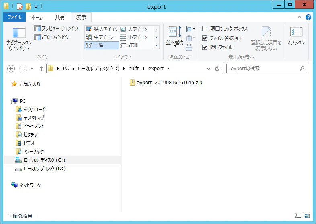Select ローカル ディスク (C:) in navigation pane
Image resolution: width=316 pixels, height=224 pixels.
tap(62, 160)
